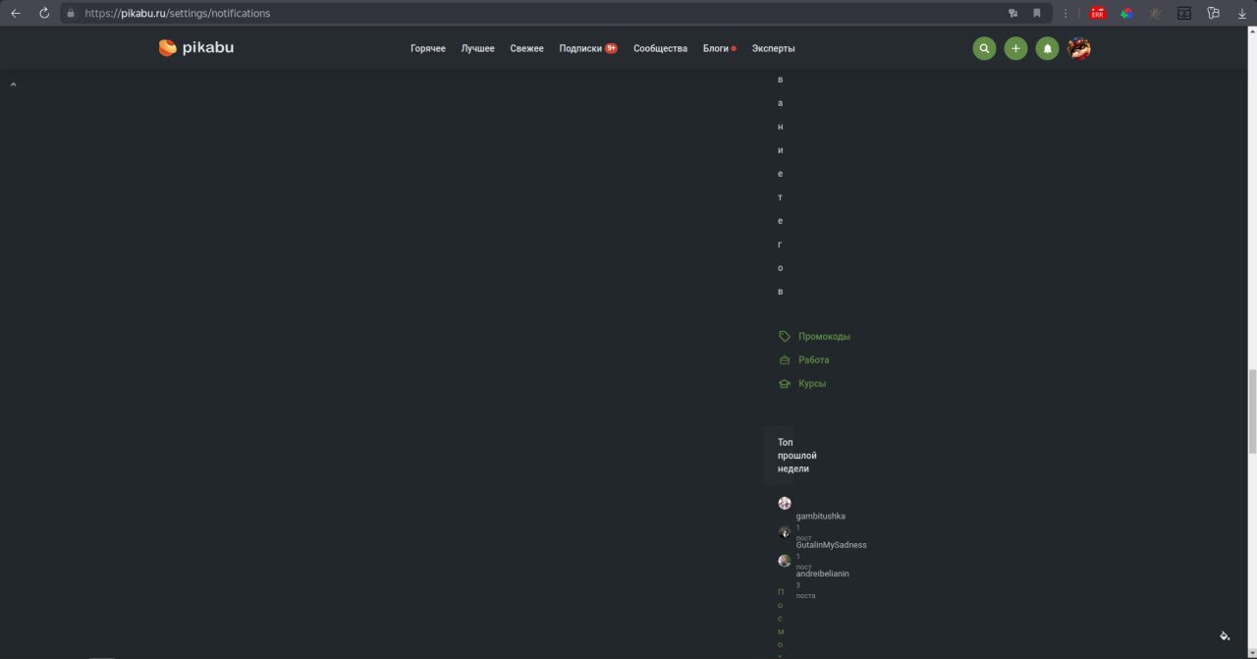Viewport: 1257px width, 659px height.
Task: Click the red ERR extension icon
Action: coord(1098,14)
